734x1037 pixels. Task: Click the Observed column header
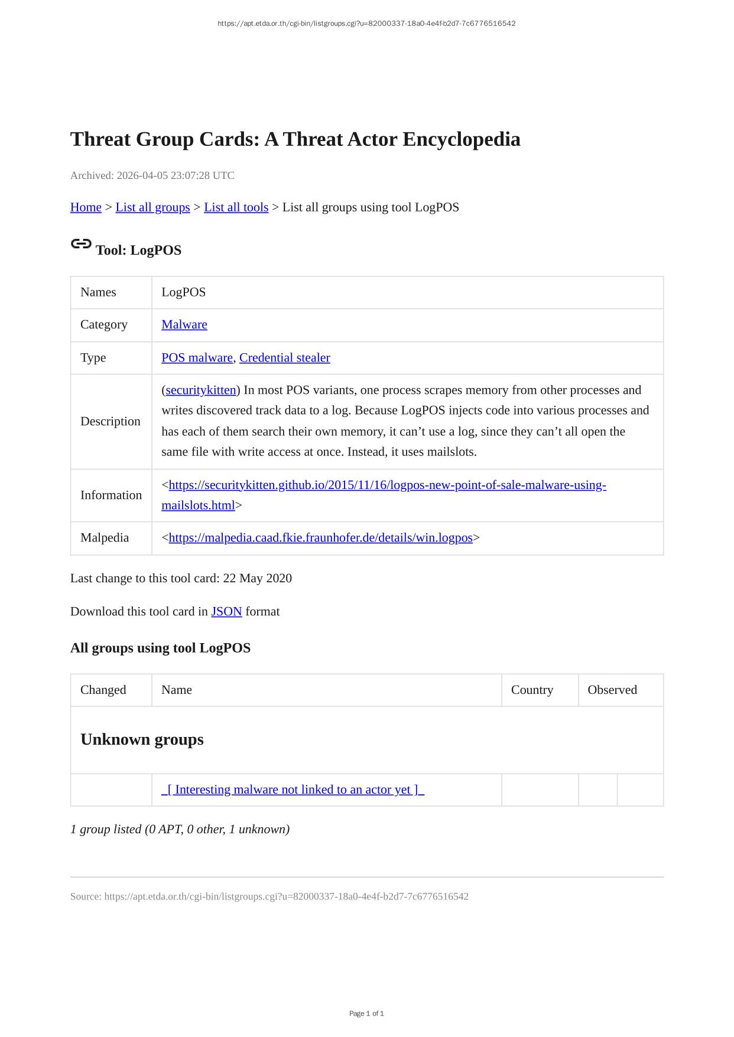pos(612,690)
